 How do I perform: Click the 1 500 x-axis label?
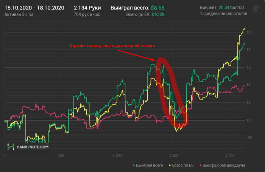(x=173, y=155)
